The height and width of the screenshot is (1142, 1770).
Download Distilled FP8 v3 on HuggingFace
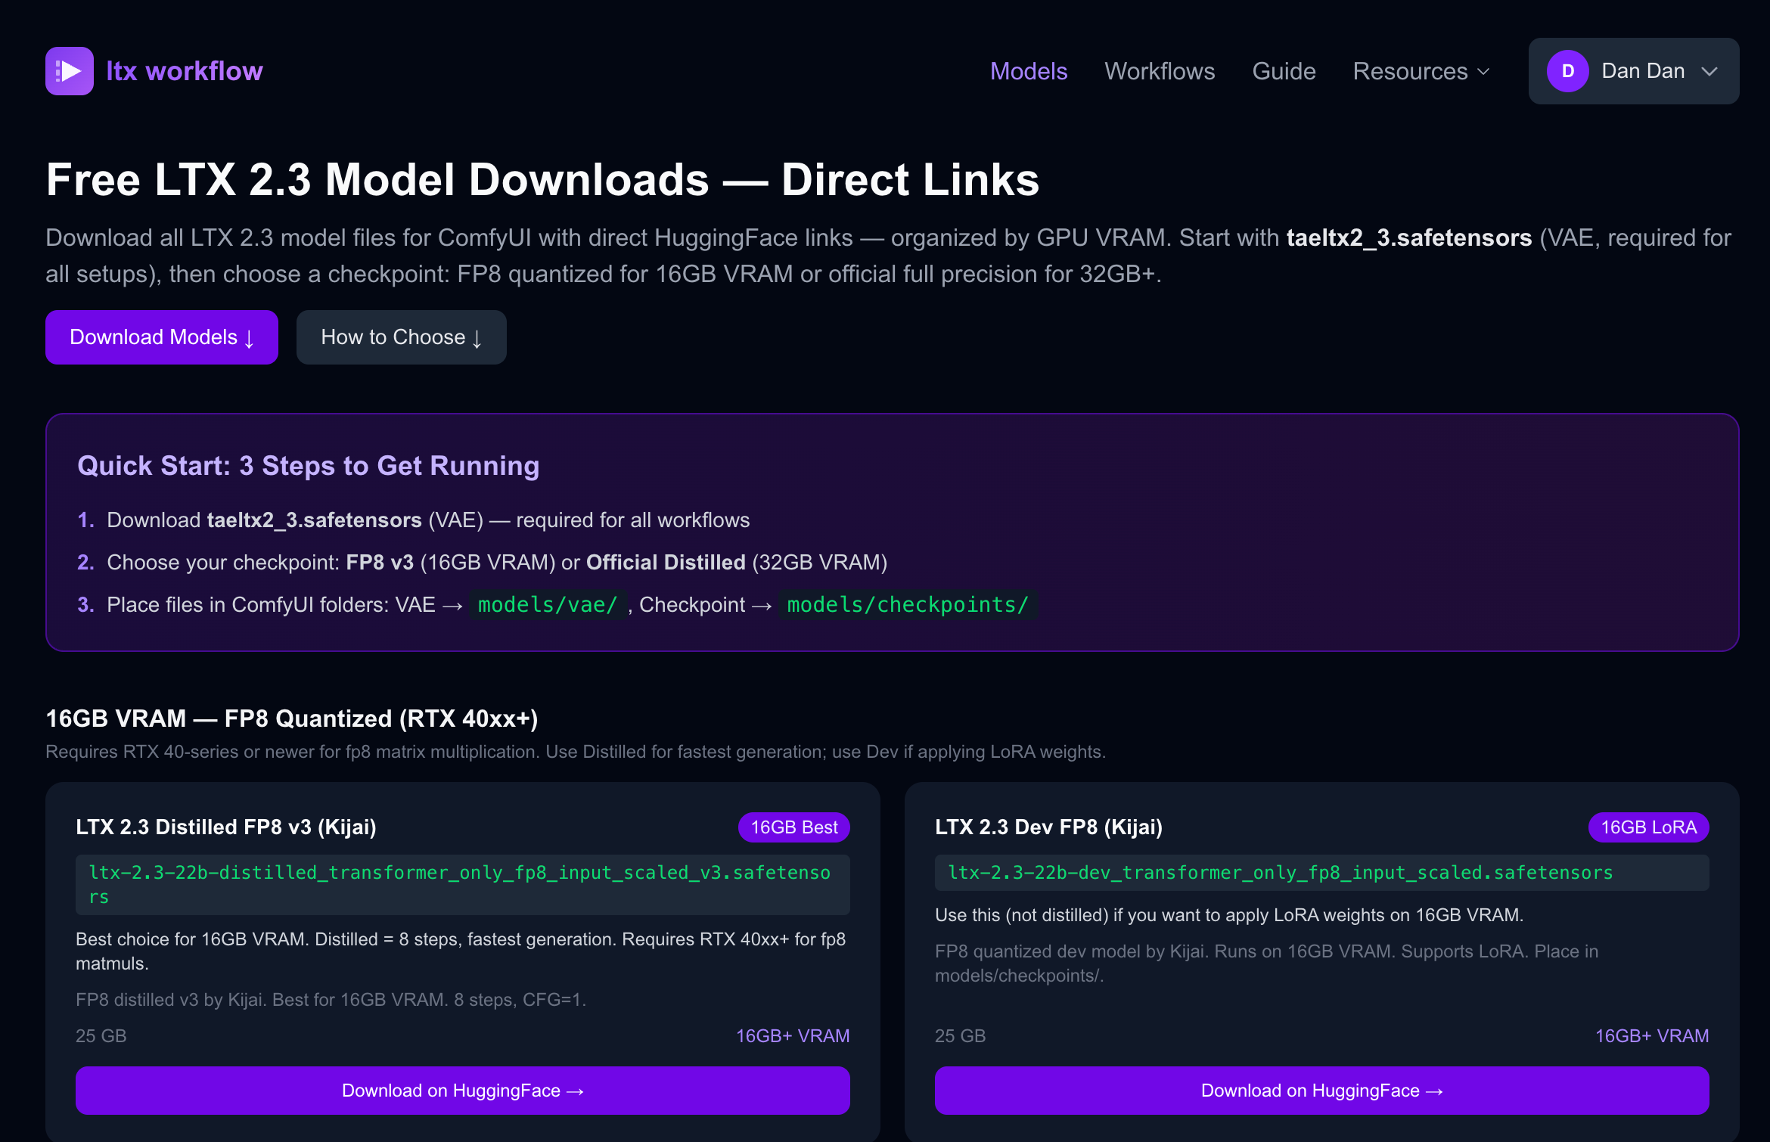[x=462, y=1090]
